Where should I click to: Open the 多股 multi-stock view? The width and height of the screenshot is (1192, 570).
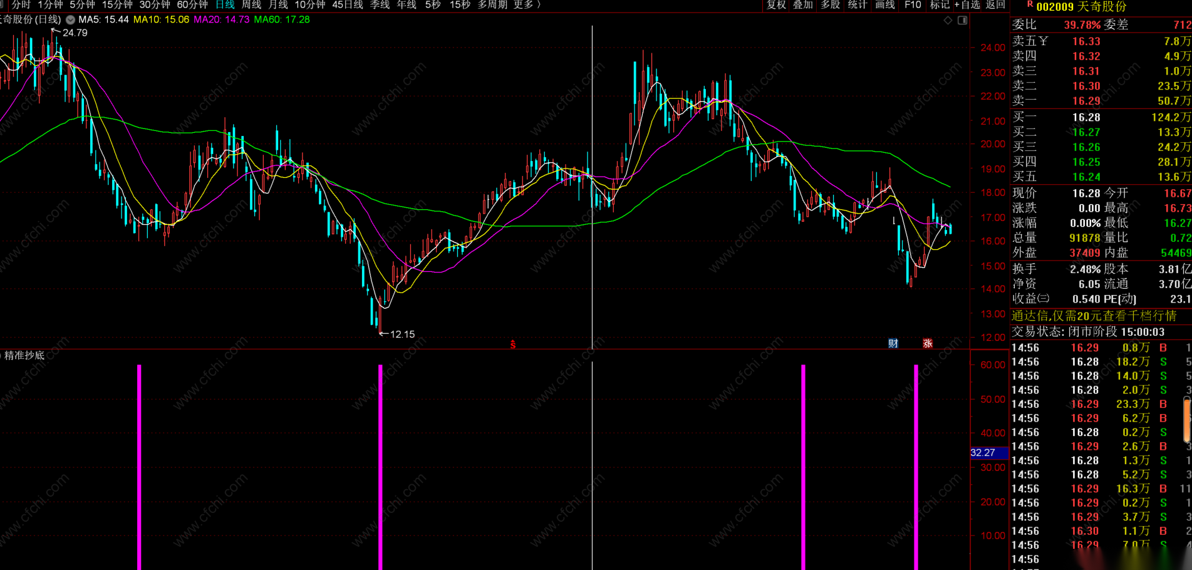click(x=831, y=5)
